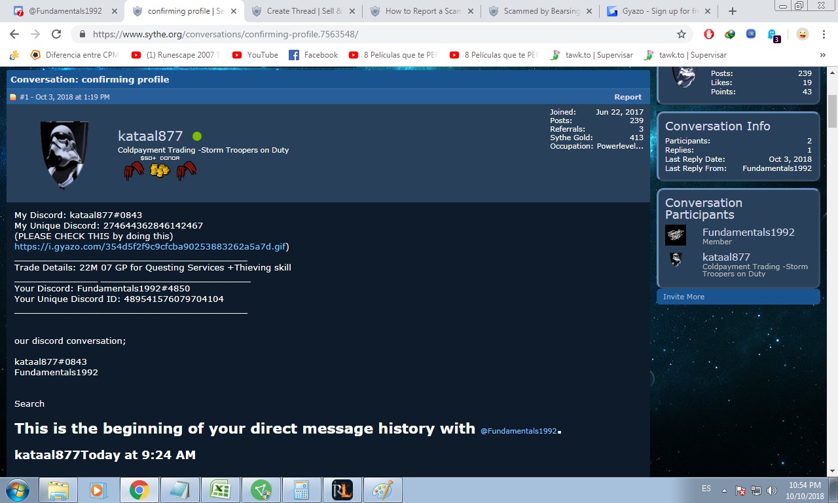Screen dimensions: 838x503
Task: Click the 'Last Reply From: Fundamentals1992' entry
Action: [738, 168]
